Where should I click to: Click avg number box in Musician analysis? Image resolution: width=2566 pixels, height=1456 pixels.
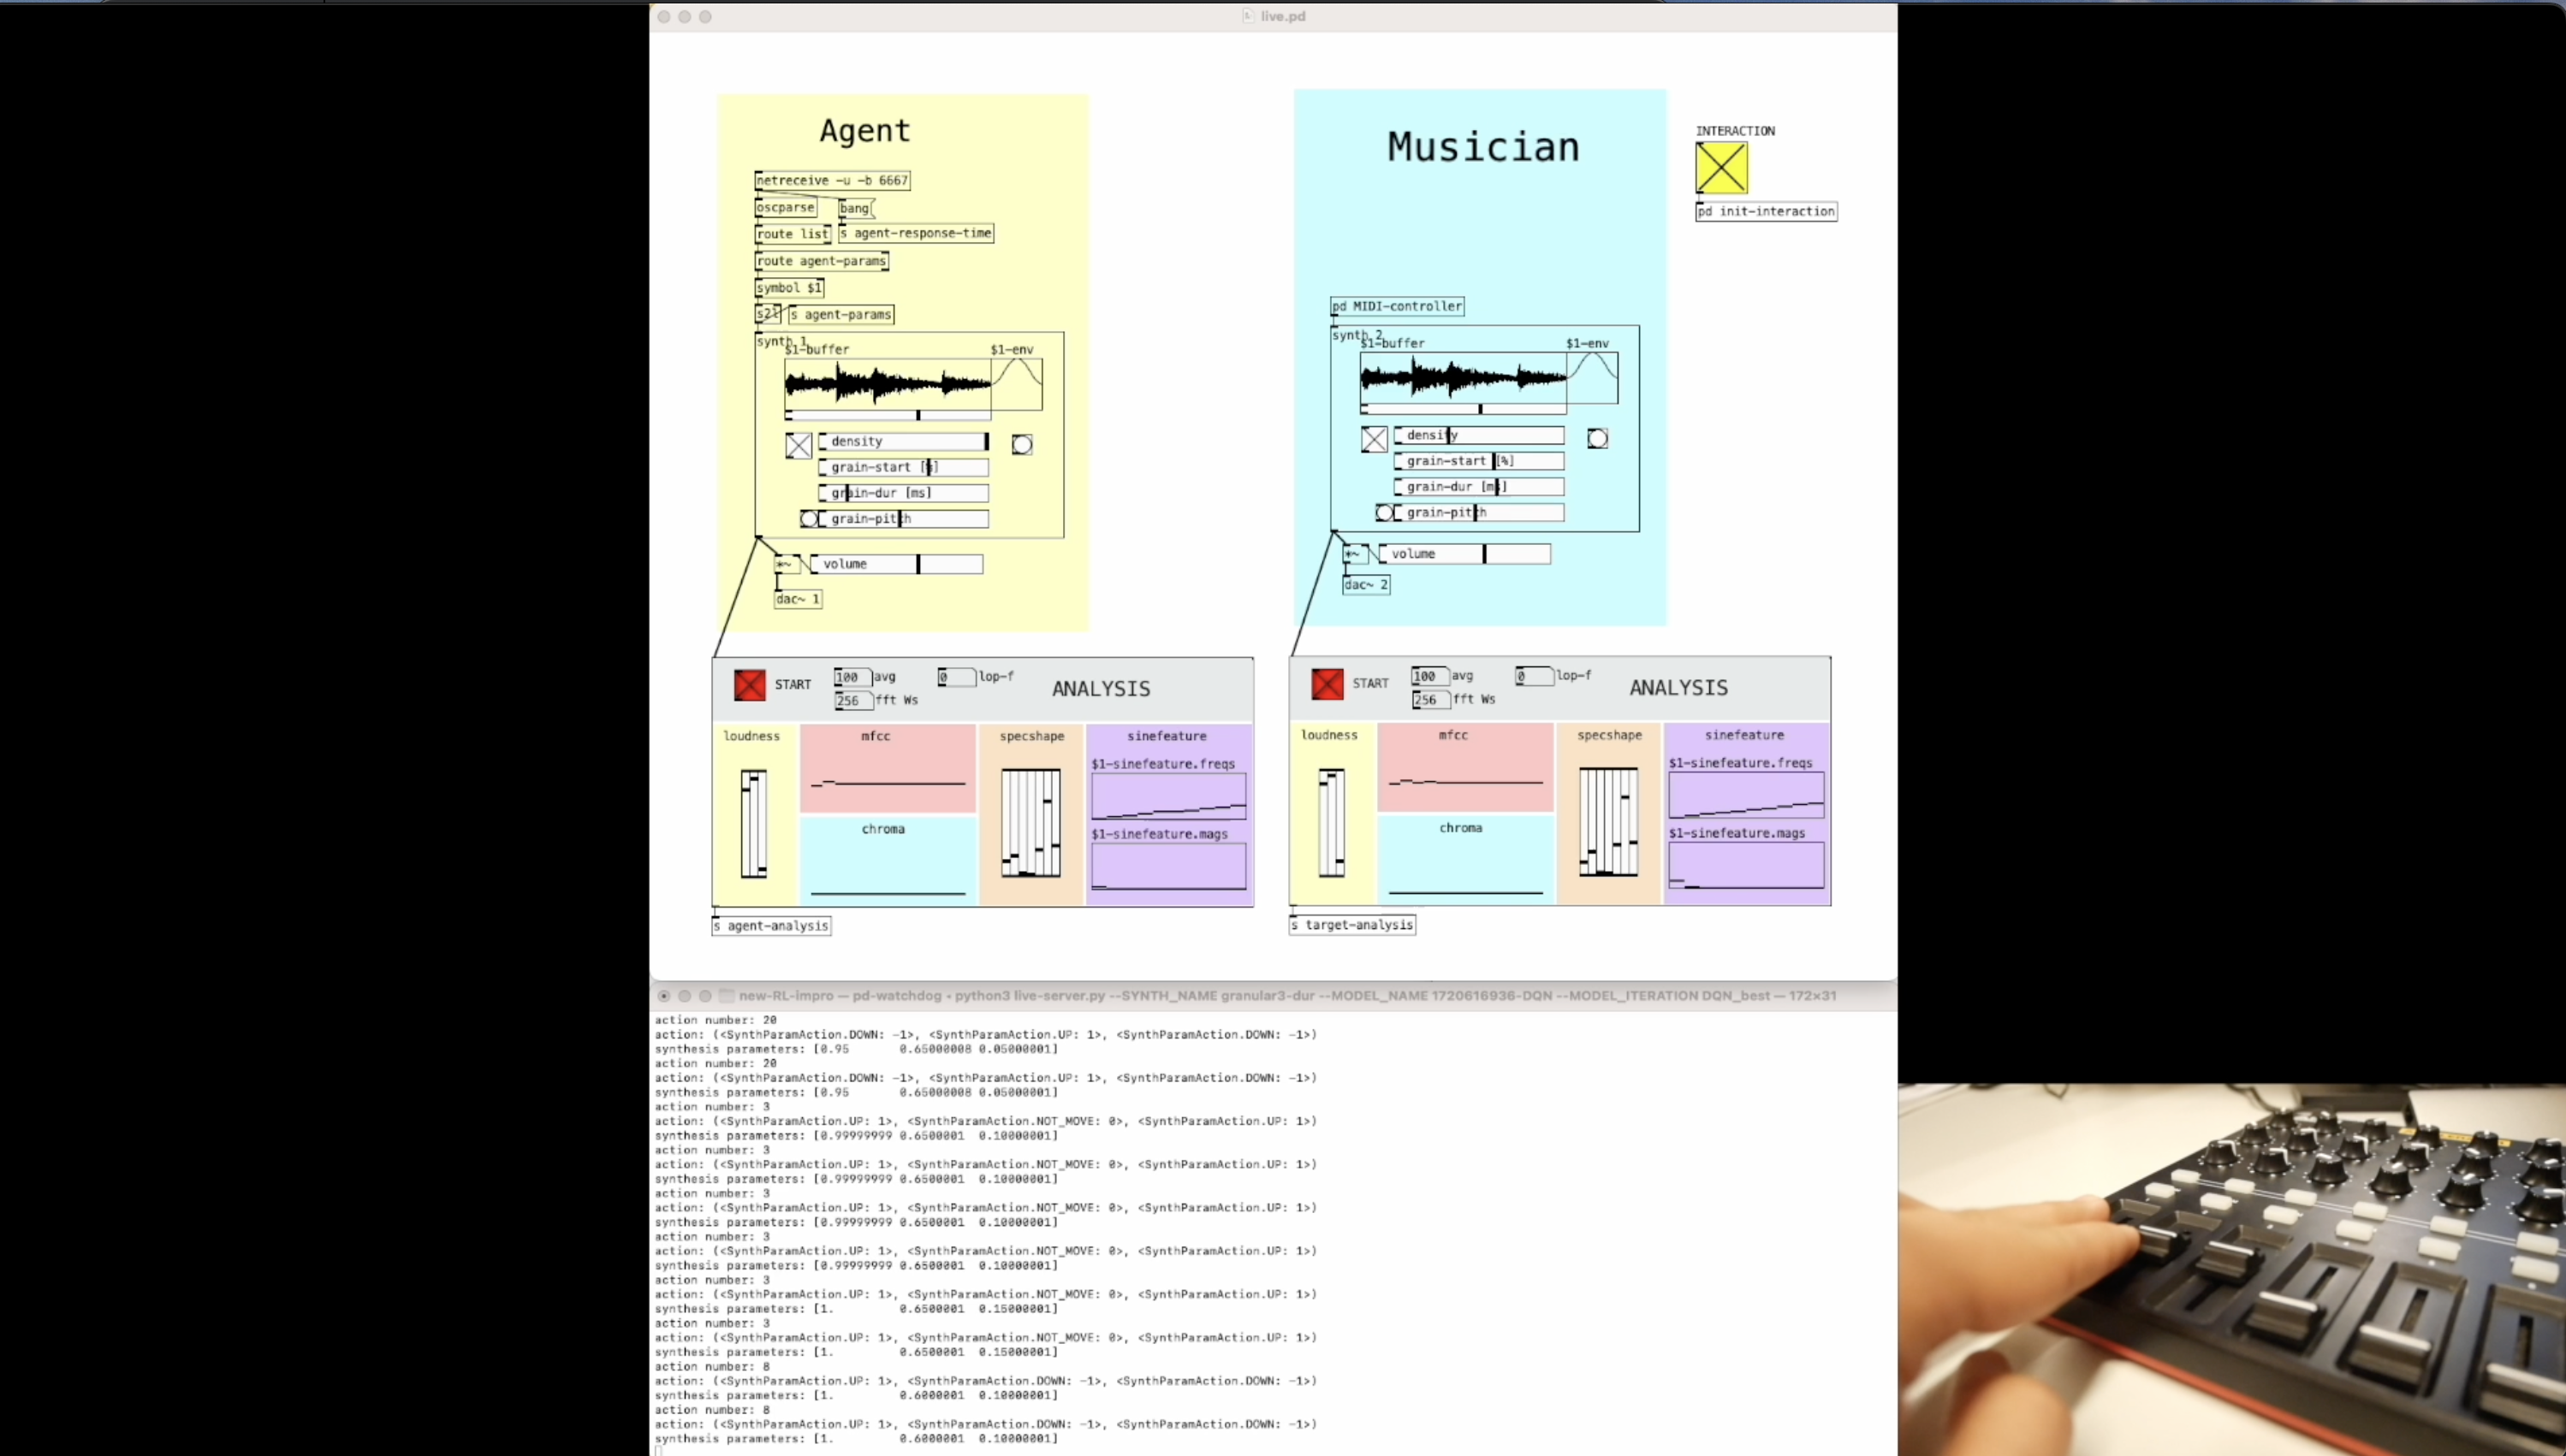tap(1429, 676)
